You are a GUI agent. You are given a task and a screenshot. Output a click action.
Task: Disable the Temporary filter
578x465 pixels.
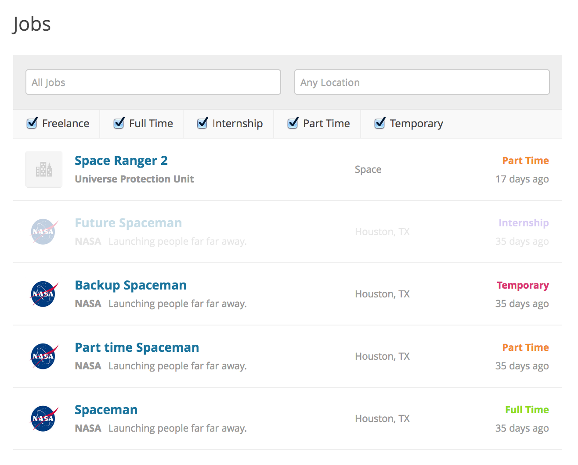pyautogui.click(x=379, y=123)
